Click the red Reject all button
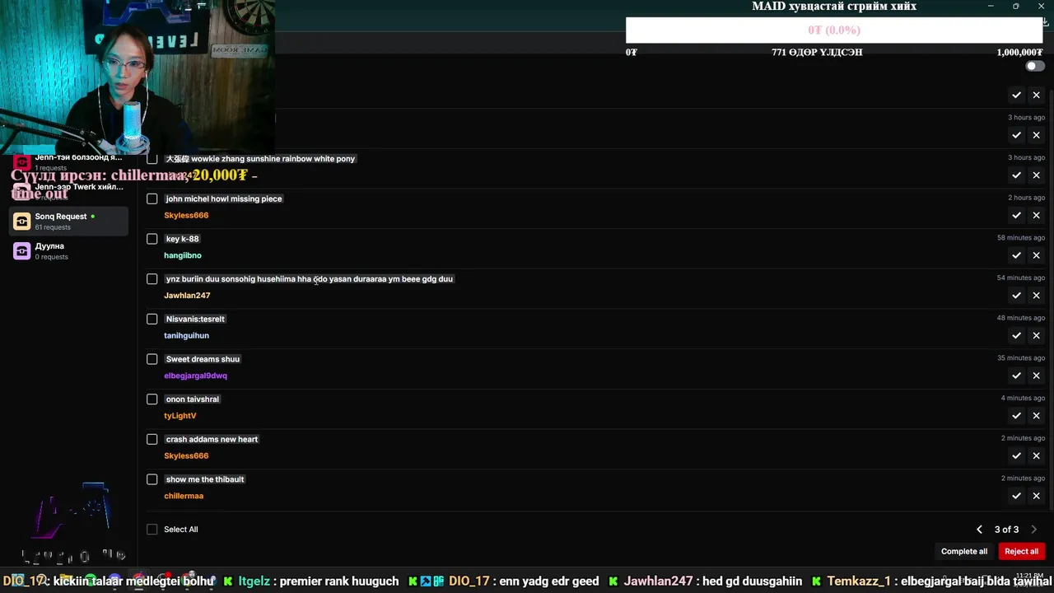The width and height of the screenshot is (1054, 593). point(1021,552)
